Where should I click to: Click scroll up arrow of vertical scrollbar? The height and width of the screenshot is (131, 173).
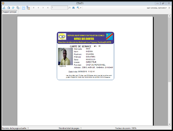point(169,16)
